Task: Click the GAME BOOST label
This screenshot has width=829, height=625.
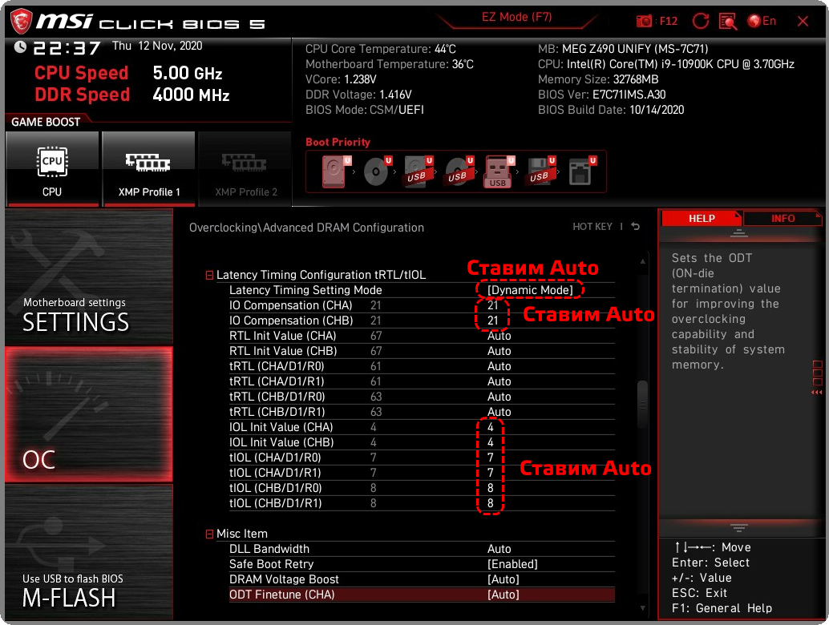Action: (46, 122)
